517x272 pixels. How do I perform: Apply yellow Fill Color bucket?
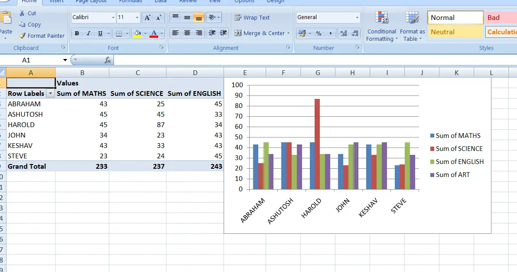coord(137,33)
